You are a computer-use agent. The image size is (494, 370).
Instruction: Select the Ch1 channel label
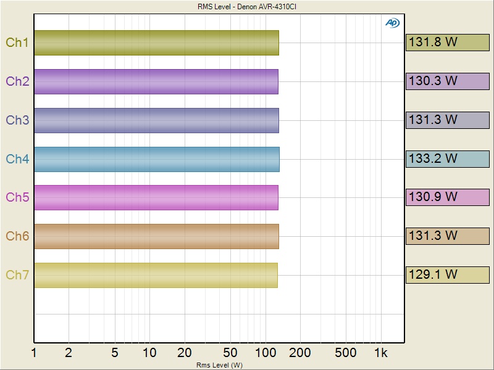[x=17, y=43]
